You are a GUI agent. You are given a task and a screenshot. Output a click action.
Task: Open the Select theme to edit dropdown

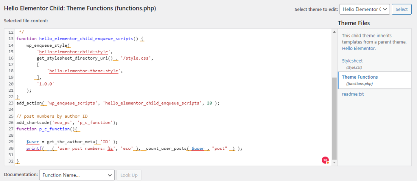pyautogui.click(x=364, y=9)
